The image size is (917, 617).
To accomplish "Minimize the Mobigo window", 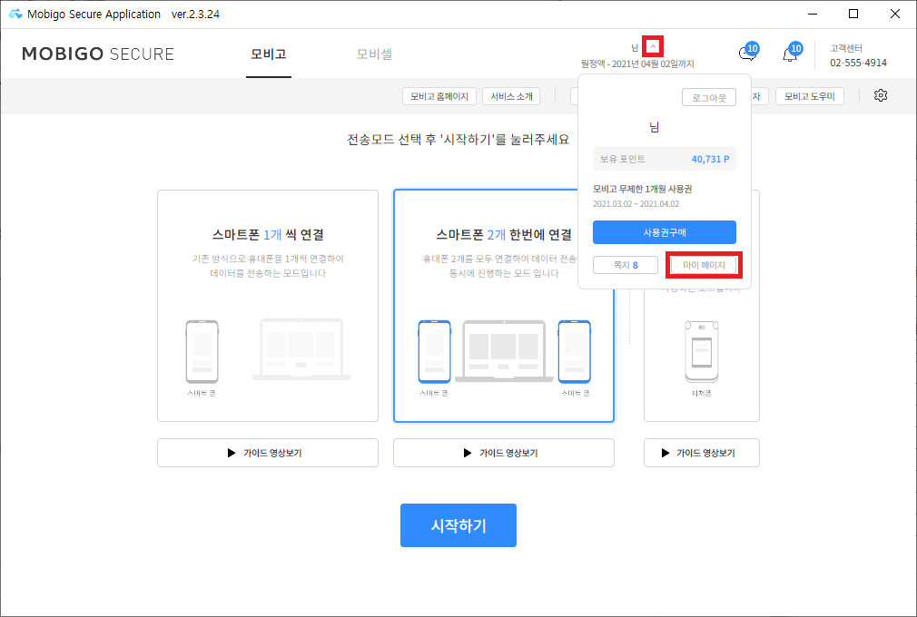I will point(813,14).
